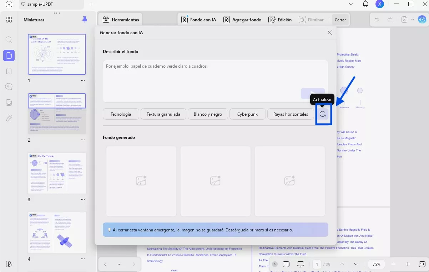The image size is (429, 272).
Task: Select the sample-UPDF tab
Action: (x=51, y=4)
